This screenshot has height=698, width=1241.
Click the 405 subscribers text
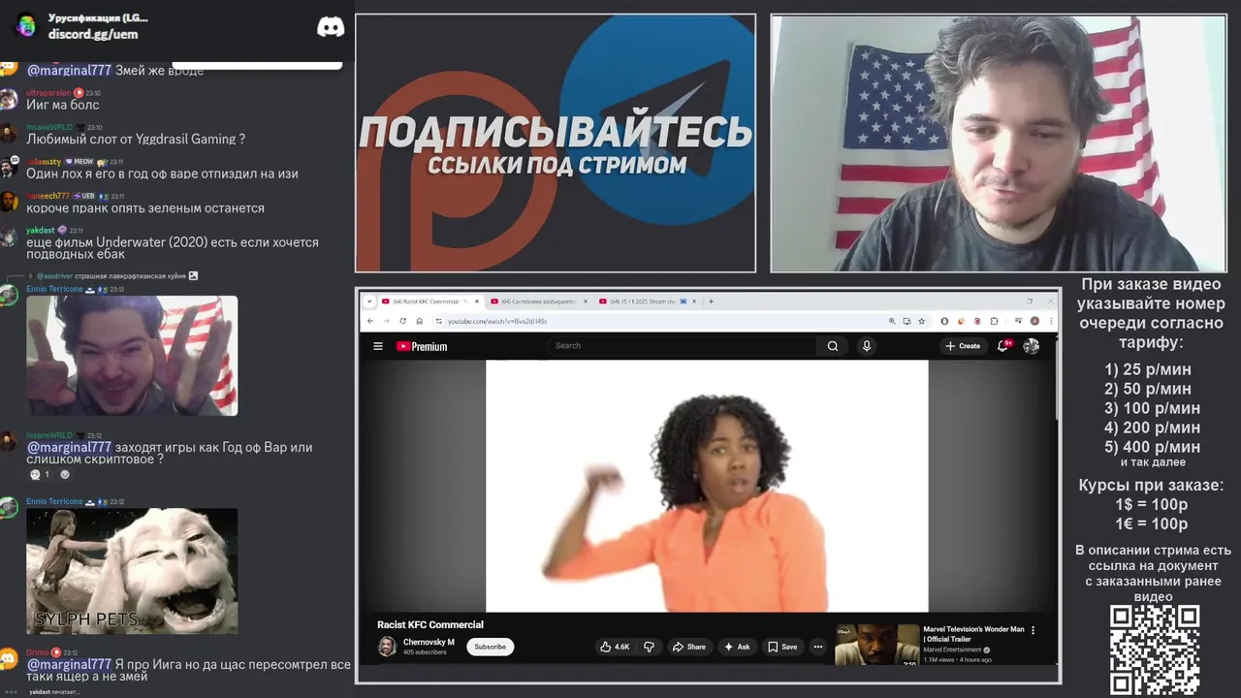425,652
